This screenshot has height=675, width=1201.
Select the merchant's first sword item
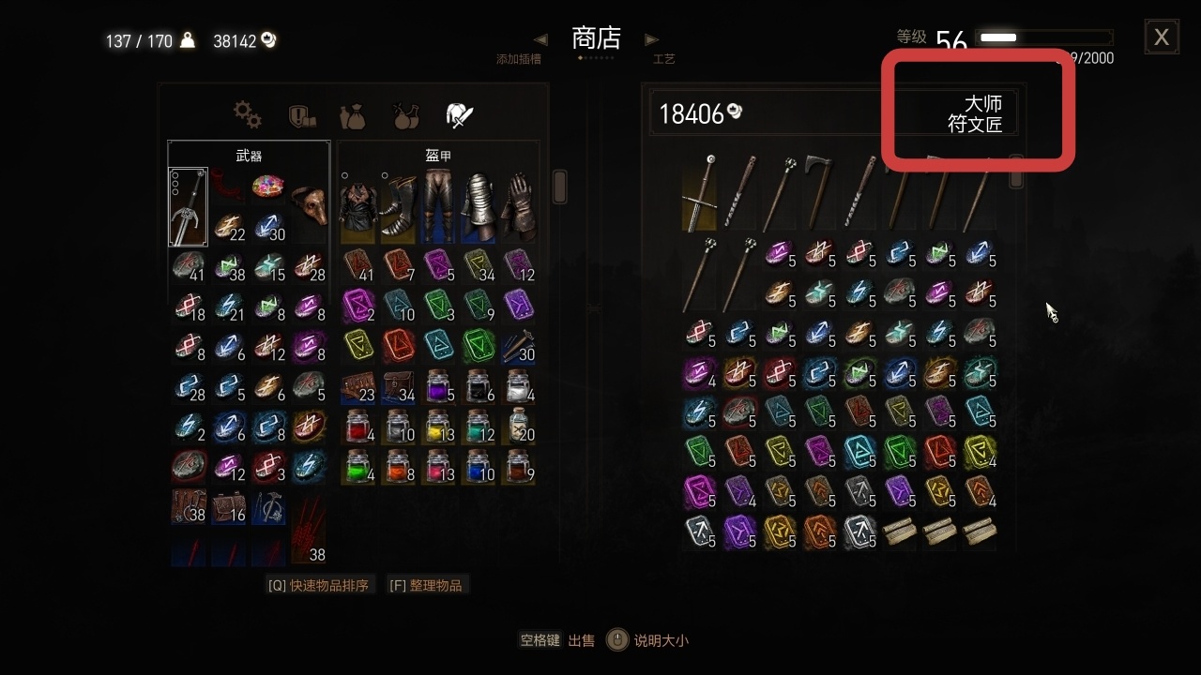tap(699, 193)
